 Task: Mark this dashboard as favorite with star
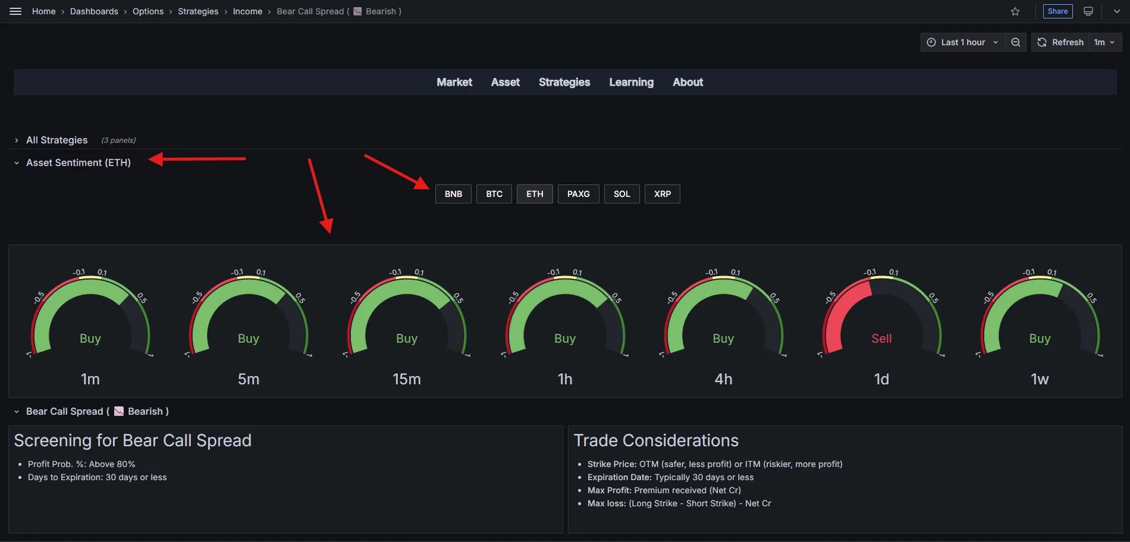(1015, 11)
